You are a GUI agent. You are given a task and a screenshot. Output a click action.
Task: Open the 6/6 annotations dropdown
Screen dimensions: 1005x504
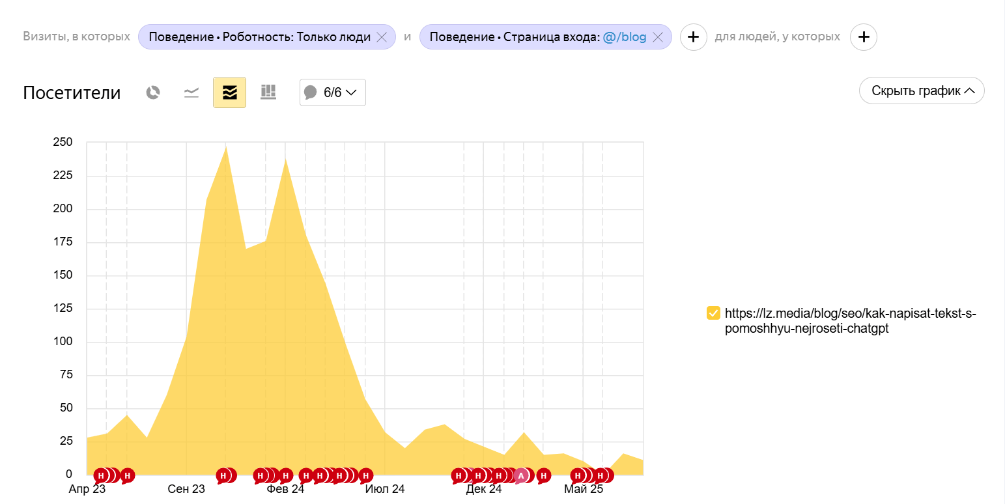332,92
